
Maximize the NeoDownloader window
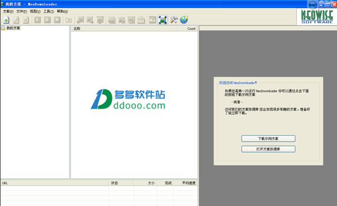328,4
